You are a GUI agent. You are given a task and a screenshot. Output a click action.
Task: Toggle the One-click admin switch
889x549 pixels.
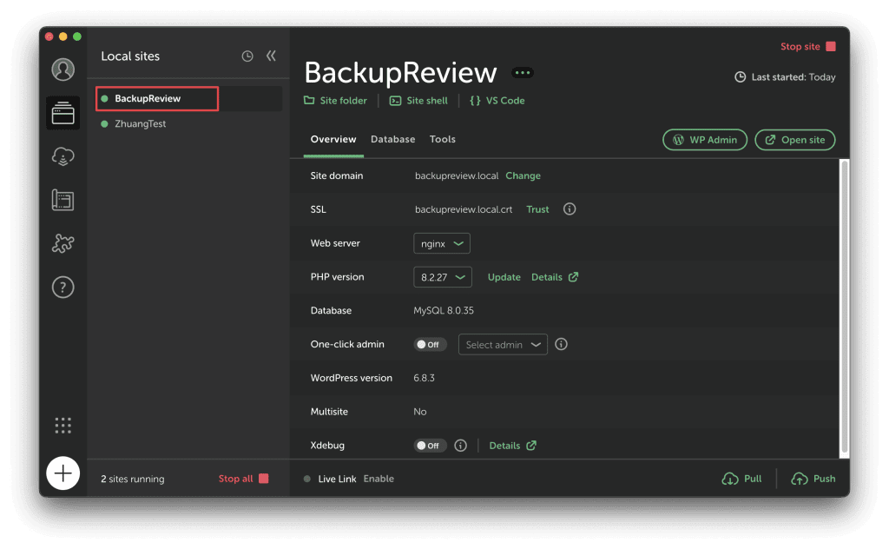430,345
